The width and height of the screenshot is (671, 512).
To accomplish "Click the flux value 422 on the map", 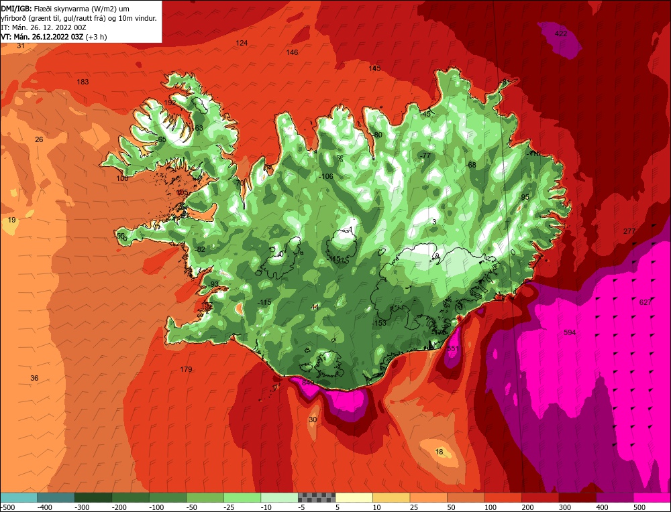I will point(560,34).
